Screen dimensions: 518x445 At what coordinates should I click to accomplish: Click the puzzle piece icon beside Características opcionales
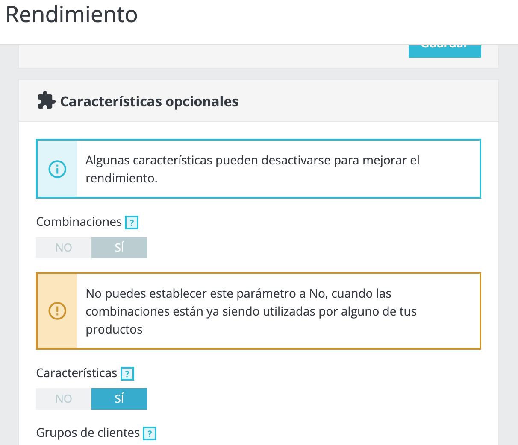pos(46,101)
